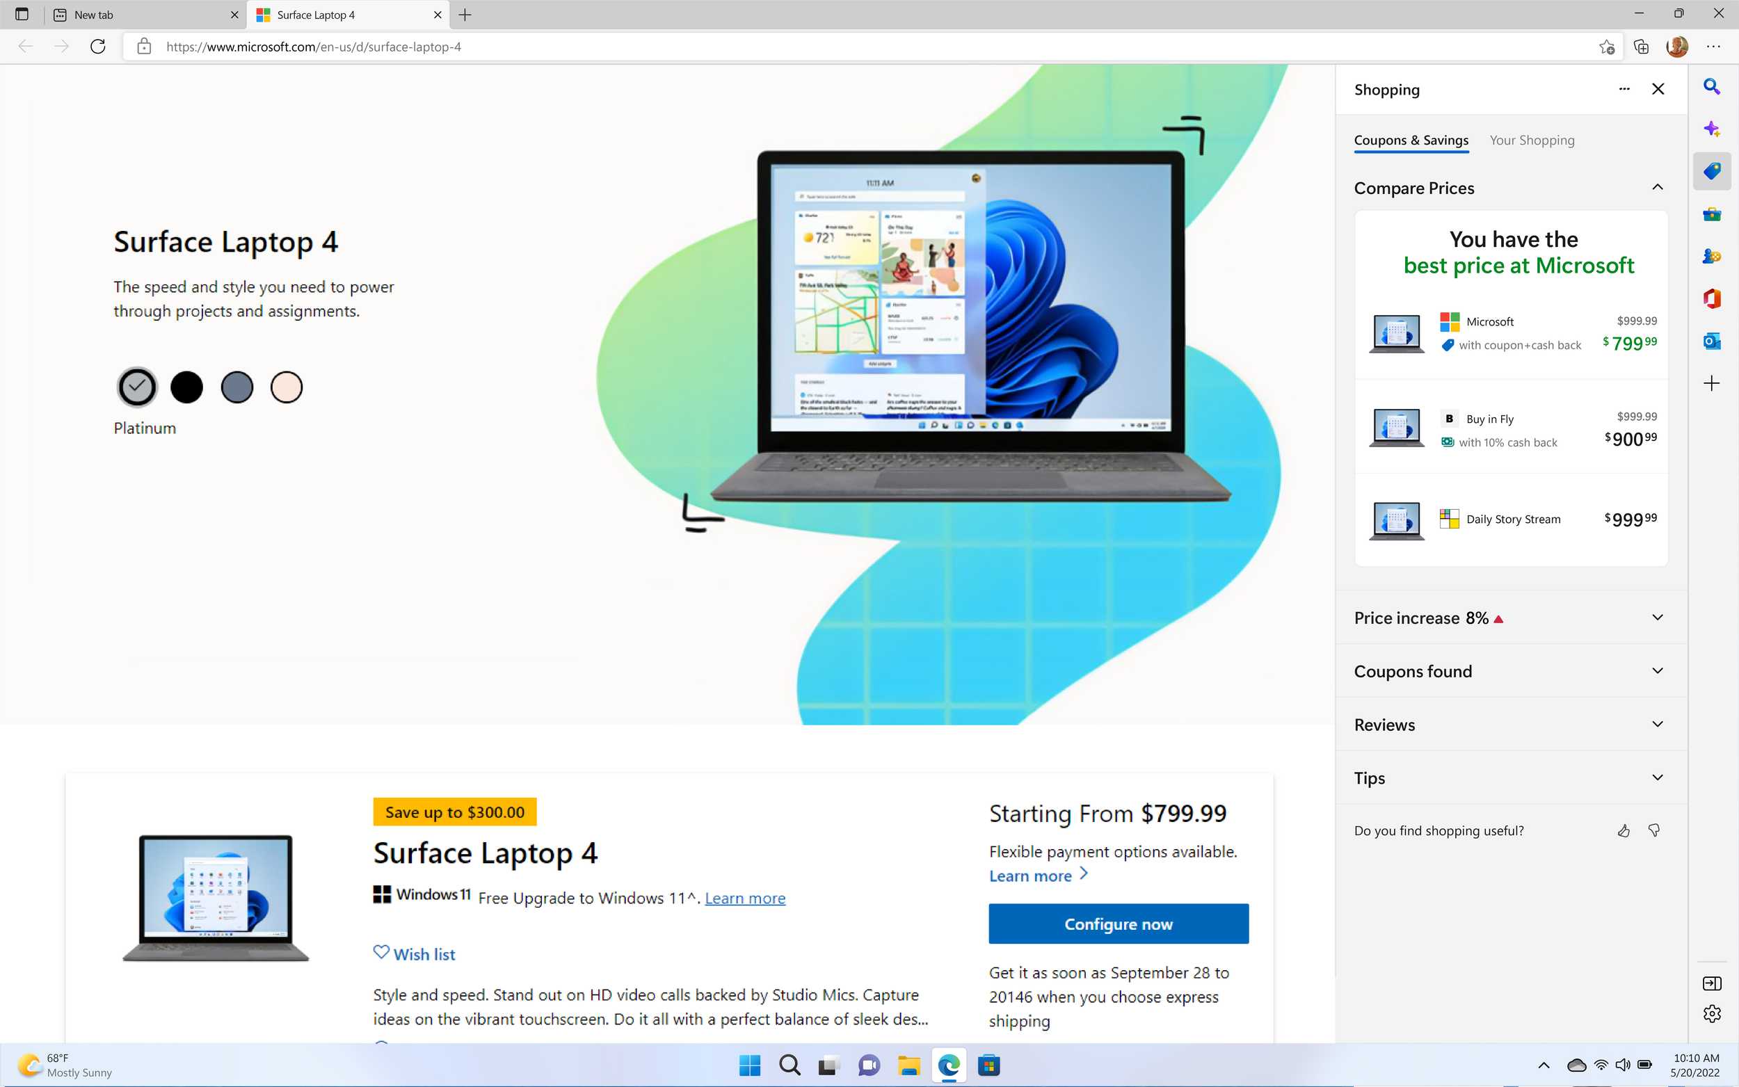1739x1087 pixels.
Task: Open sidebar settings gear icon
Action: [1712, 1014]
